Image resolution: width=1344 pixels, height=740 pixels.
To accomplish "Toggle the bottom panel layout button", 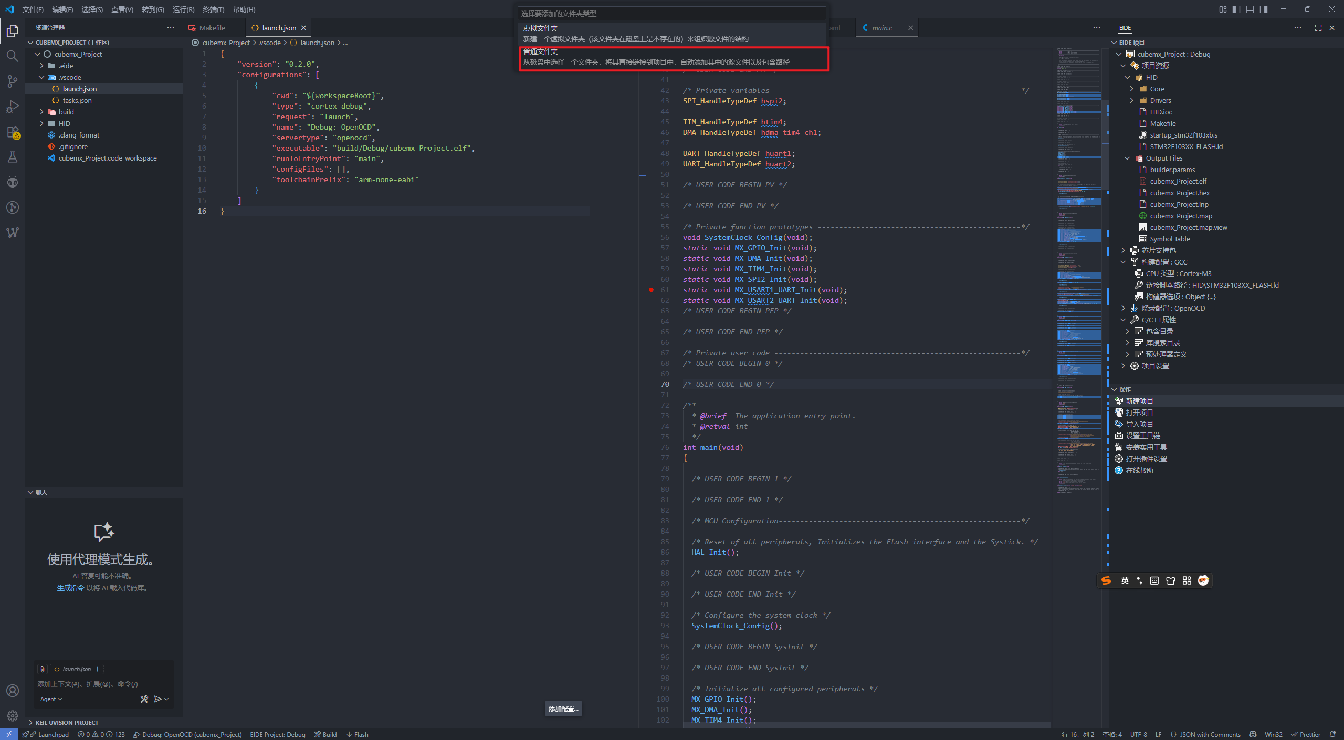I will (1250, 9).
